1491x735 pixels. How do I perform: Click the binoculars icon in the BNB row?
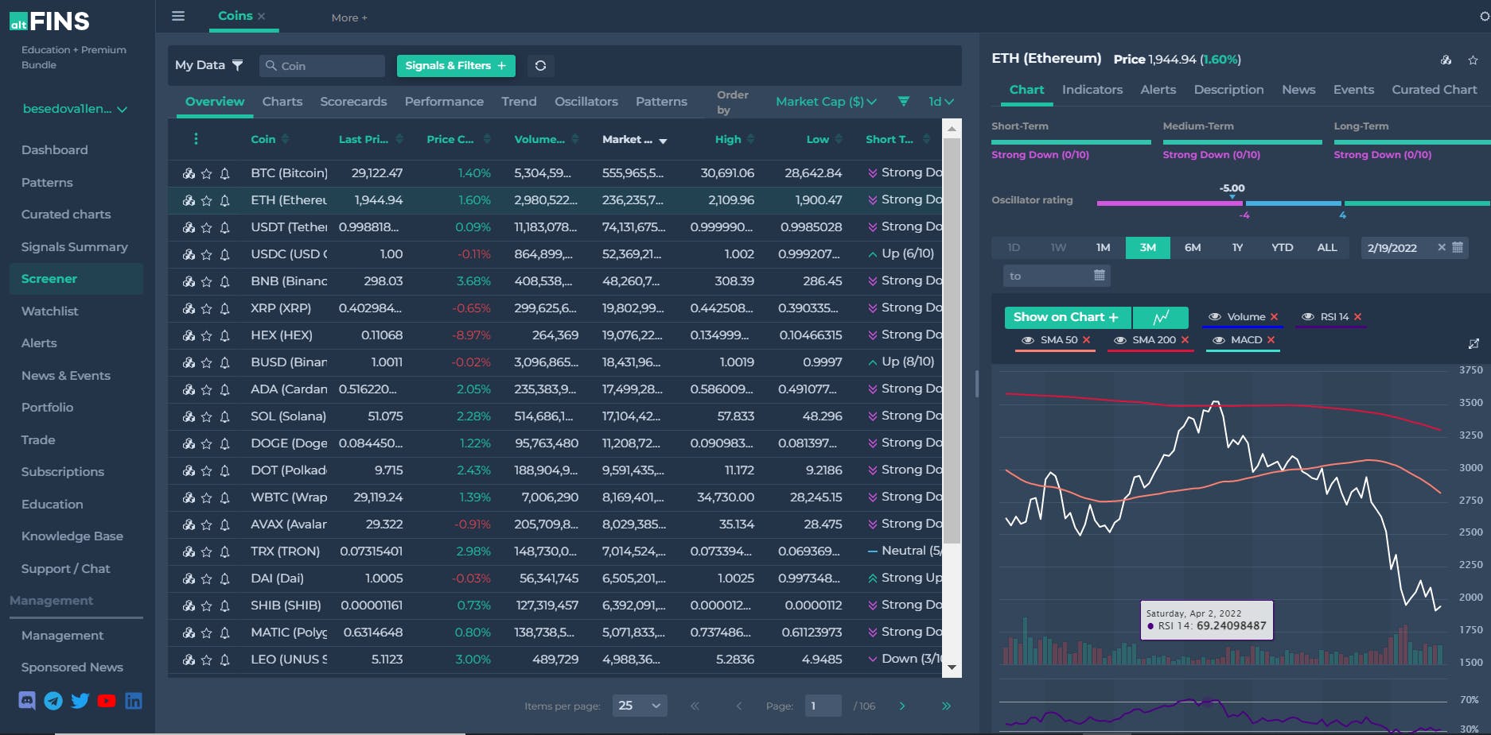pyautogui.click(x=189, y=281)
